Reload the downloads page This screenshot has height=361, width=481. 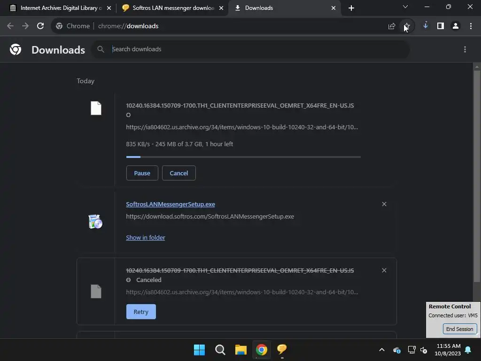coord(40,26)
